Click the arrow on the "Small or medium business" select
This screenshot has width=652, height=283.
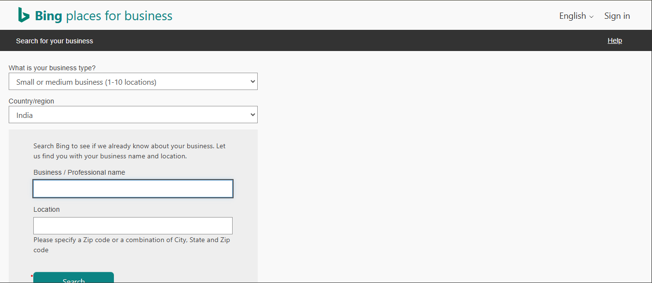252,81
